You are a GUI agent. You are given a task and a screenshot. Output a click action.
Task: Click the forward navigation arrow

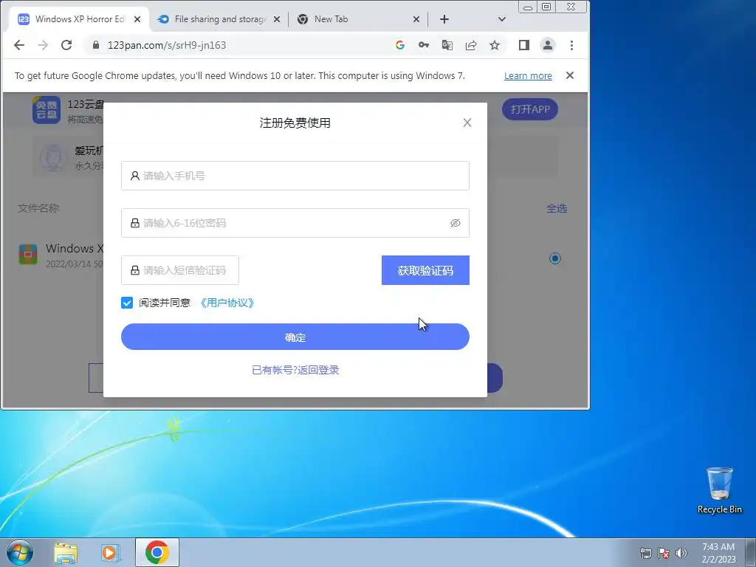point(43,45)
